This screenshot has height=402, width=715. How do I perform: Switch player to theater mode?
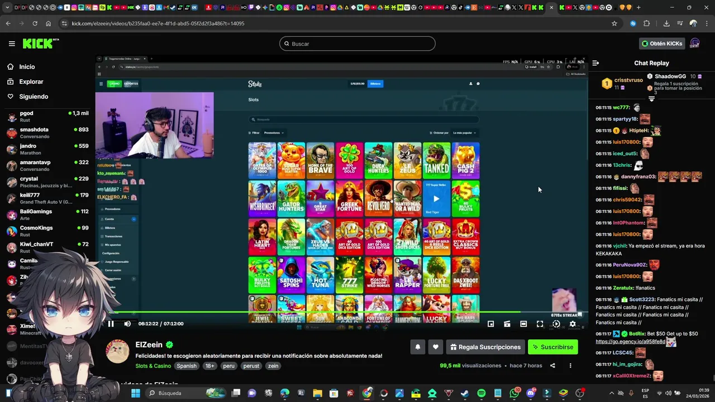tap(523, 324)
